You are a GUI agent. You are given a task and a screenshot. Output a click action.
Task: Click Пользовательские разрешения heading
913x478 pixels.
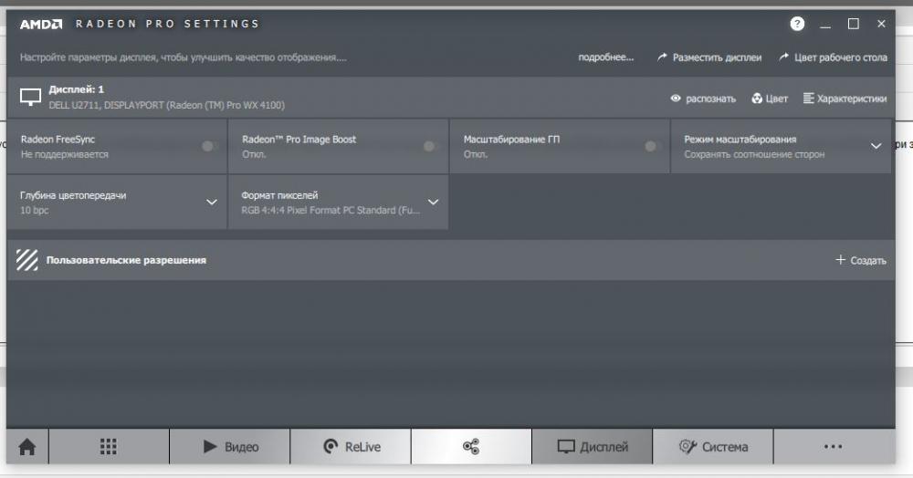coord(126,260)
